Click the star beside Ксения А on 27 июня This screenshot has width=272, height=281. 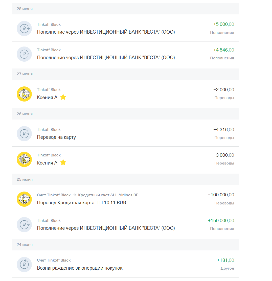[63, 97]
